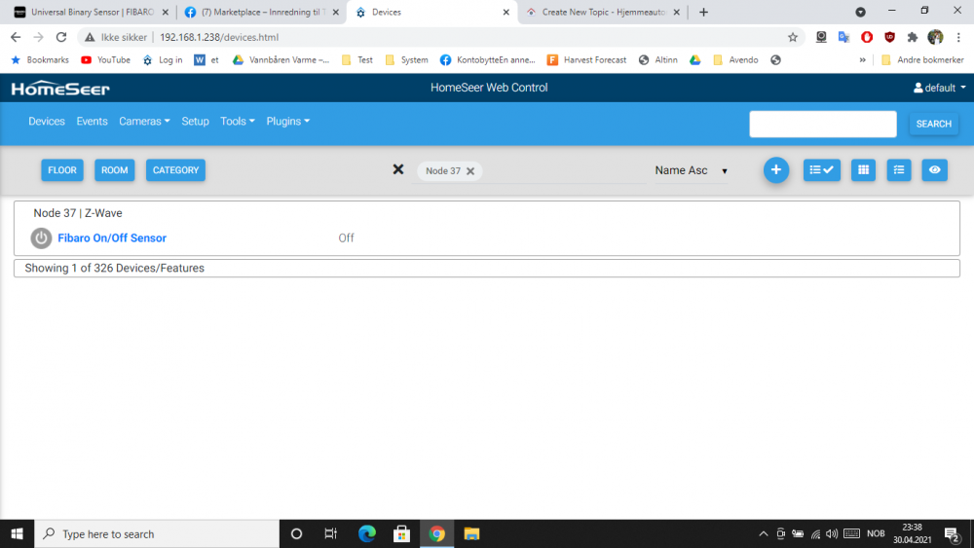The width and height of the screenshot is (974, 548).
Task: Filter devices by FLOOR button
Action: 62,170
